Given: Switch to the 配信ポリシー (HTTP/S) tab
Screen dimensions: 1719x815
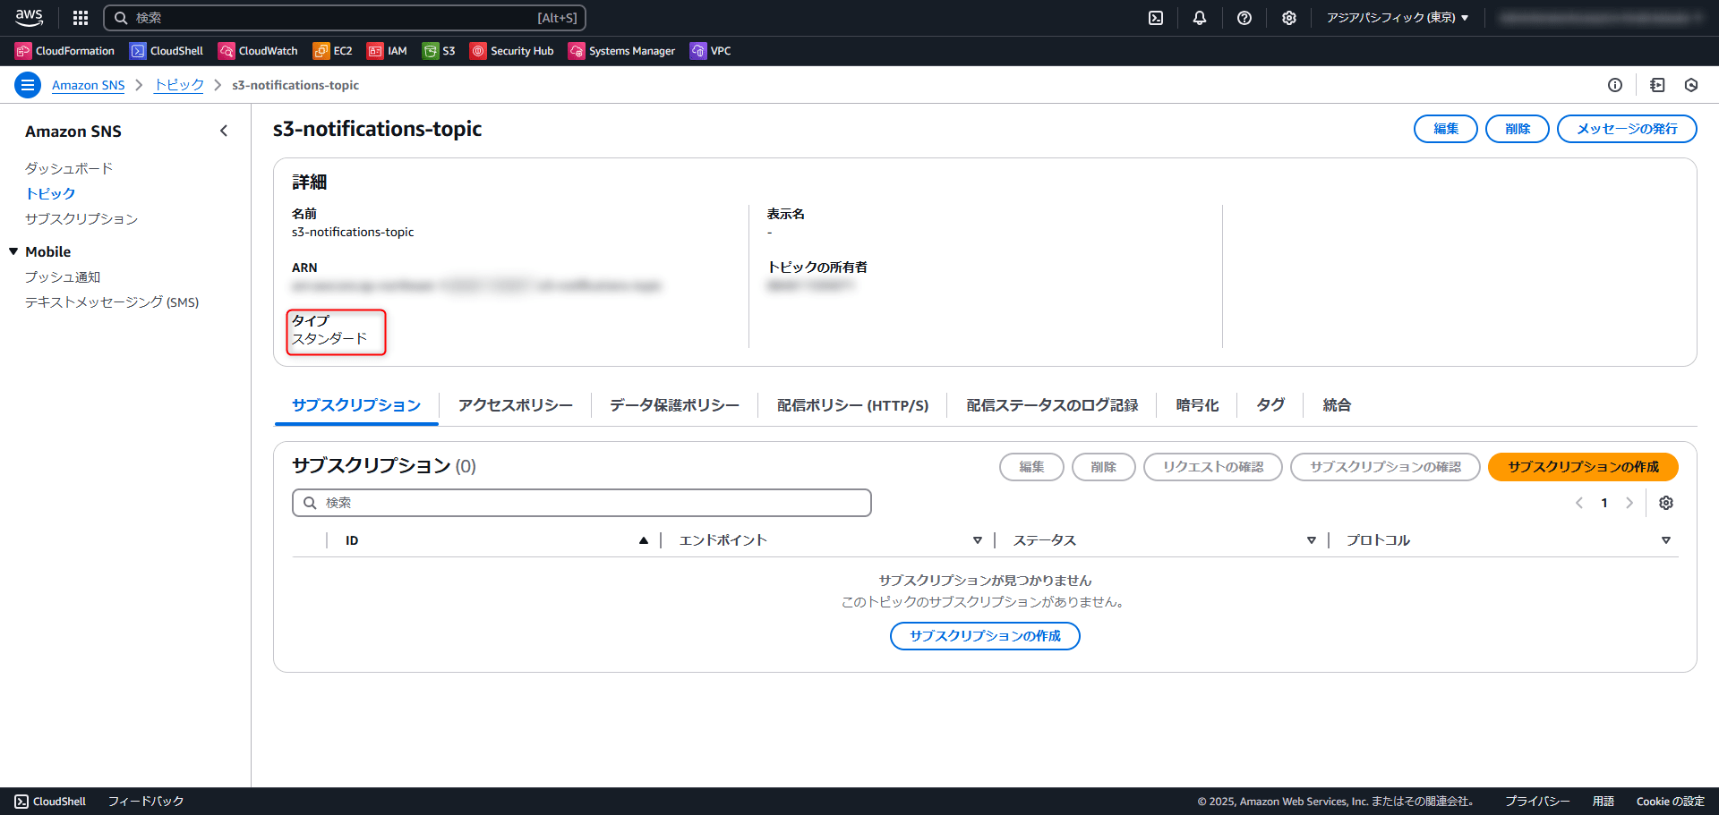Looking at the screenshot, I should [x=852, y=405].
